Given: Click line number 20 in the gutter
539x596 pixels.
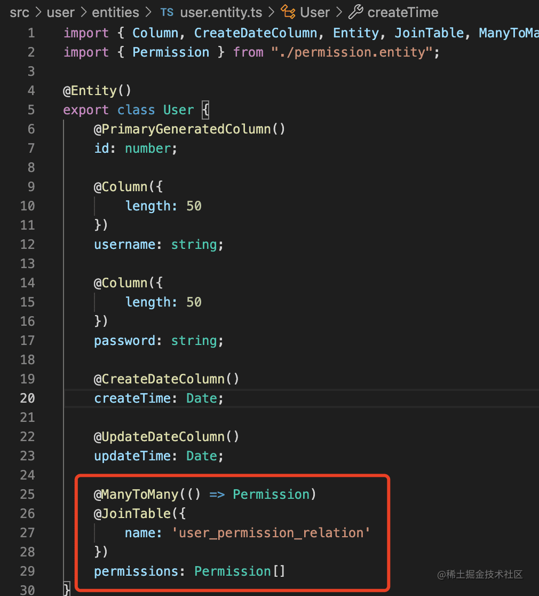Looking at the screenshot, I should [28, 398].
